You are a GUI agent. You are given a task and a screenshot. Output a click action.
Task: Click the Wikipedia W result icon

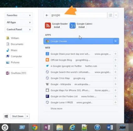click(x=47, y=84)
